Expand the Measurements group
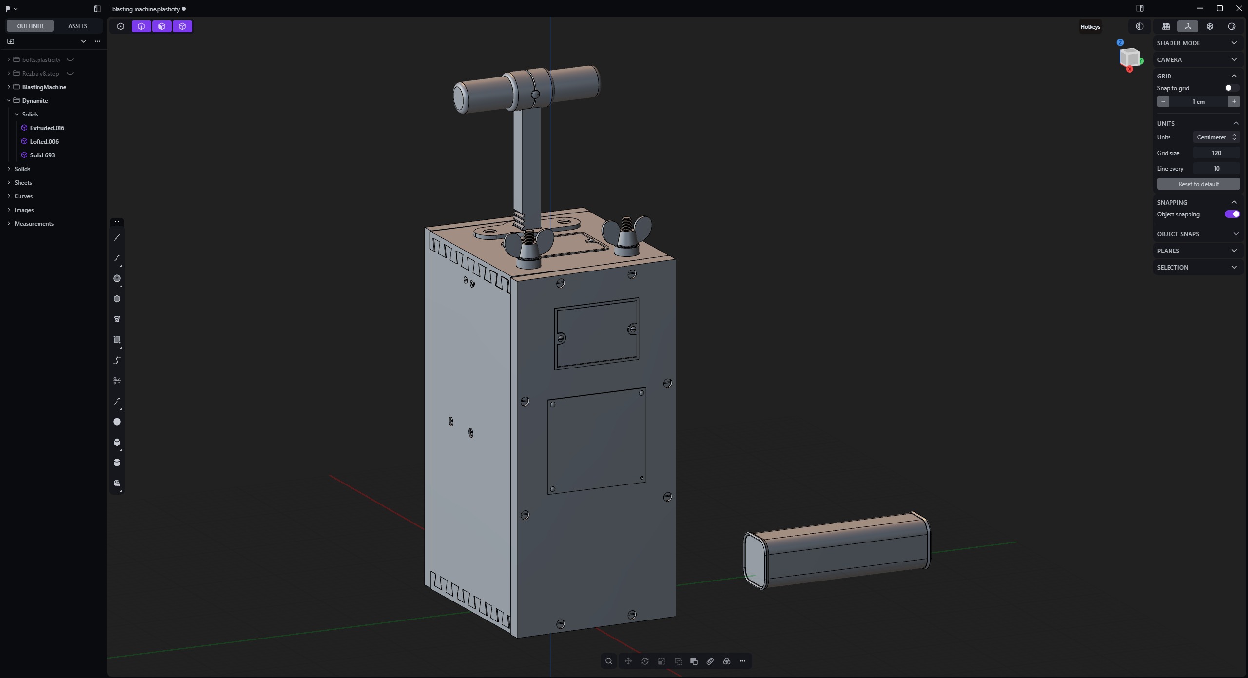 click(x=9, y=223)
